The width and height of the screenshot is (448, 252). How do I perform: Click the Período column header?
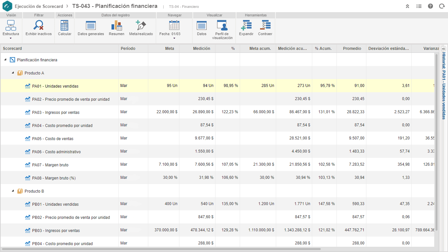133,49
